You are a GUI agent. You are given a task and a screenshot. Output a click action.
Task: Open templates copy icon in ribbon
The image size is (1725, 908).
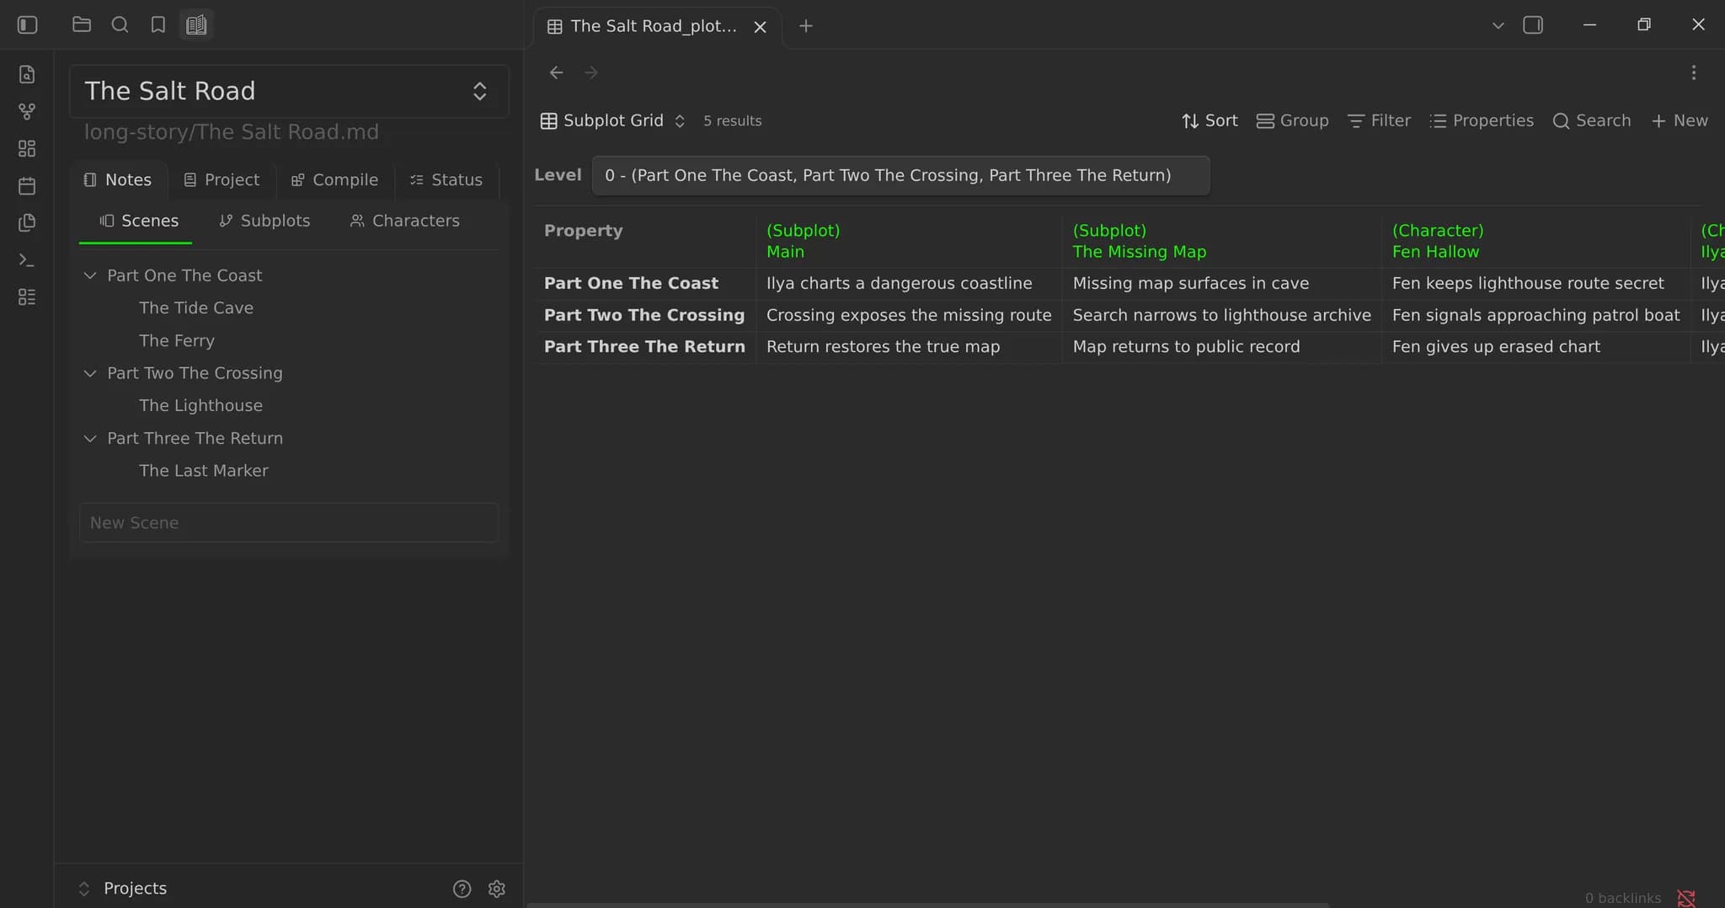click(27, 222)
